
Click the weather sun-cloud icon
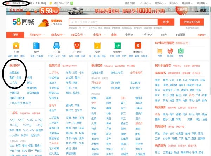click(x=51, y=4)
